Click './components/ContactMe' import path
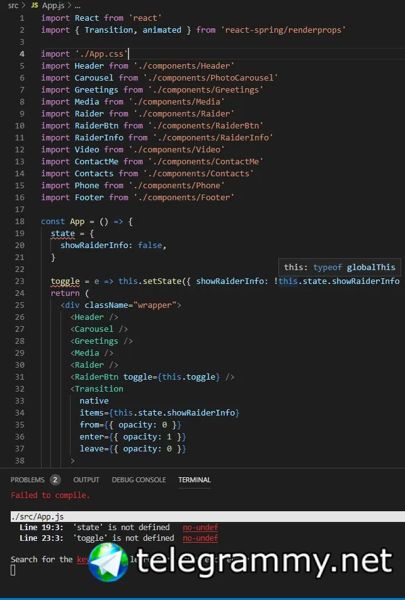 [x=205, y=161]
